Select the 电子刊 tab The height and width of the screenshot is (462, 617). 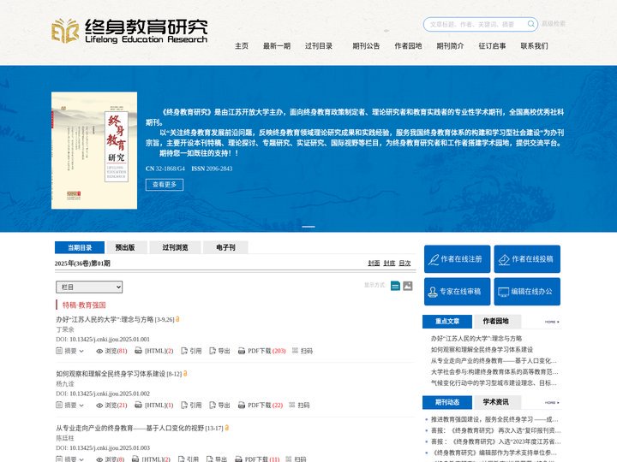coord(225,247)
